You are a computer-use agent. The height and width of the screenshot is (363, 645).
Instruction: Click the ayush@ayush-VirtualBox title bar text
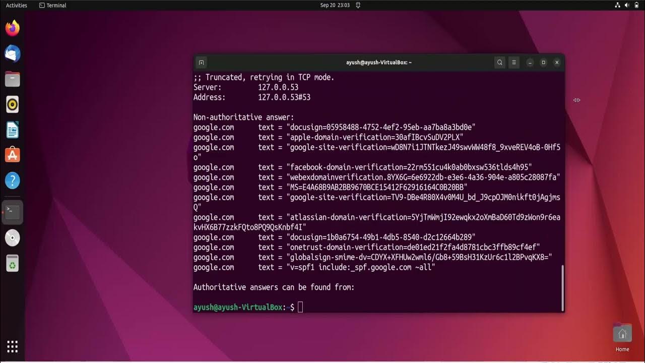pyautogui.click(x=379, y=63)
